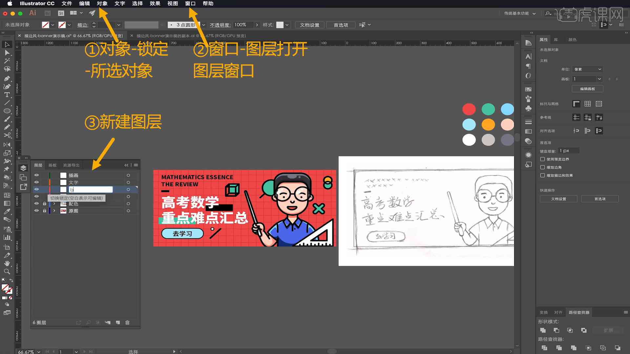The height and width of the screenshot is (354, 630).
Task: Toggle visibility of 原图 layer
Action: tap(37, 210)
